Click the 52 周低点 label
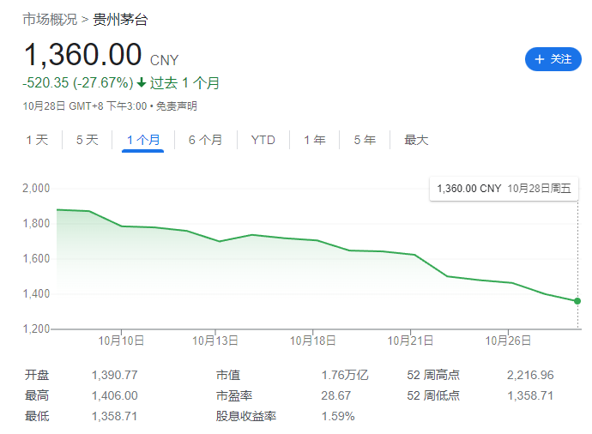The image size is (592, 434). 433,395
